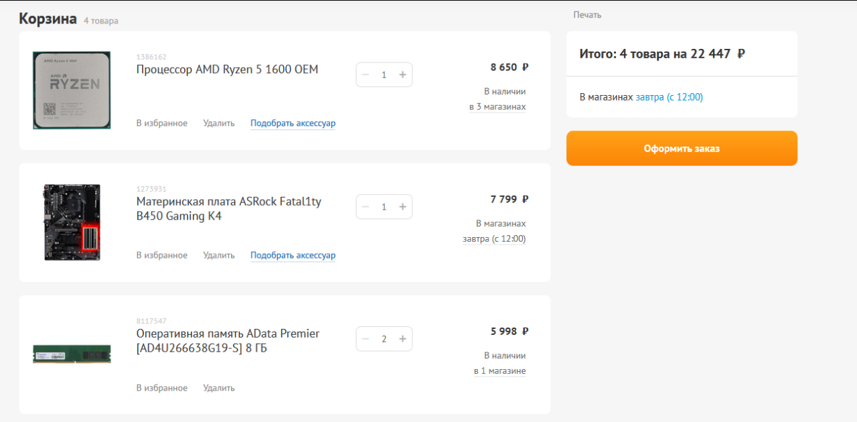This screenshot has height=422, width=857.
Task: Open the Печать print link
Action: (587, 15)
